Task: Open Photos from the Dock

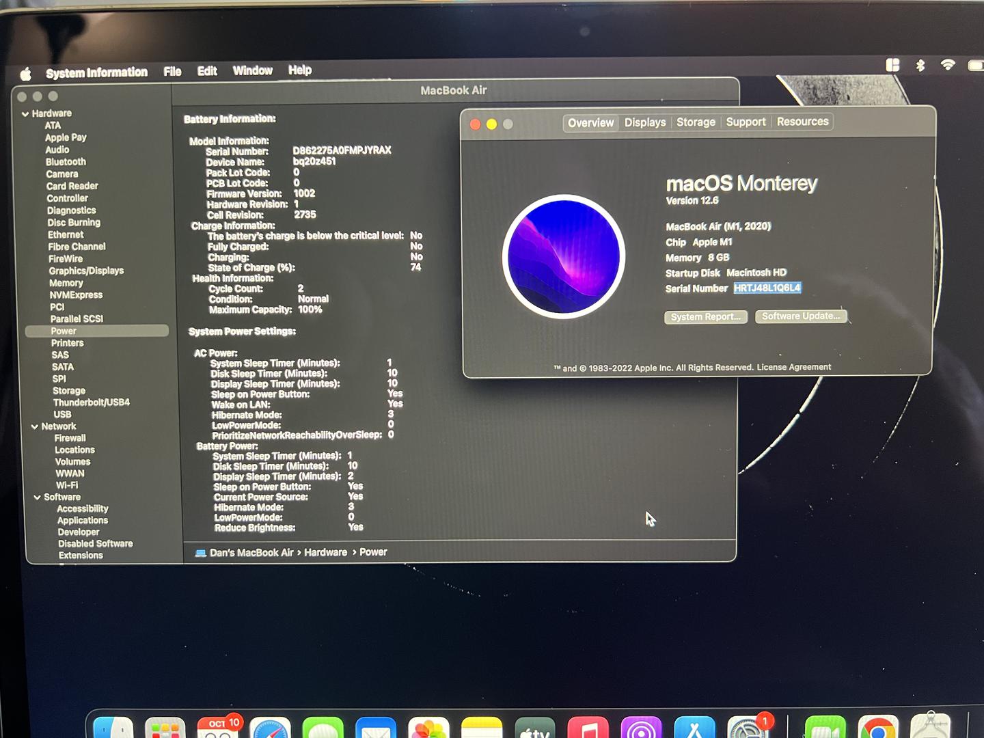Action: 428,728
